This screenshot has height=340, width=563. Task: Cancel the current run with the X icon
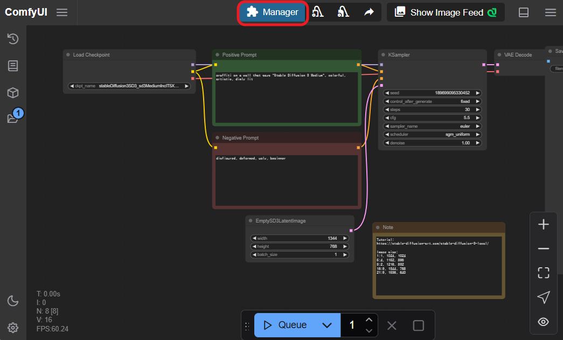coord(392,325)
